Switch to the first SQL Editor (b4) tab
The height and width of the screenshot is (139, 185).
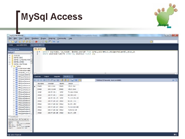coord(22,45)
